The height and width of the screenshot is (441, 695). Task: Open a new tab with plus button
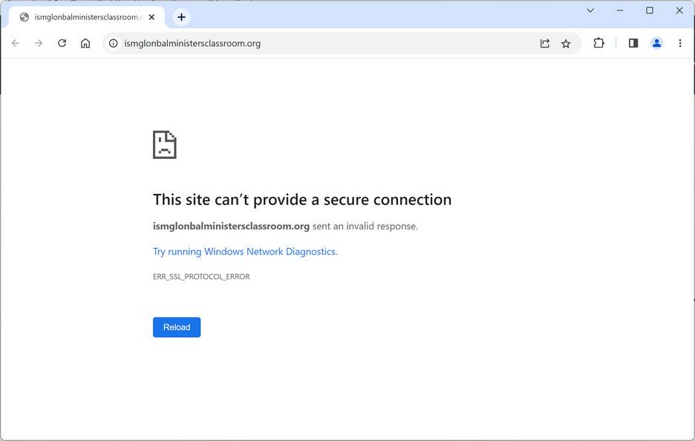(181, 17)
